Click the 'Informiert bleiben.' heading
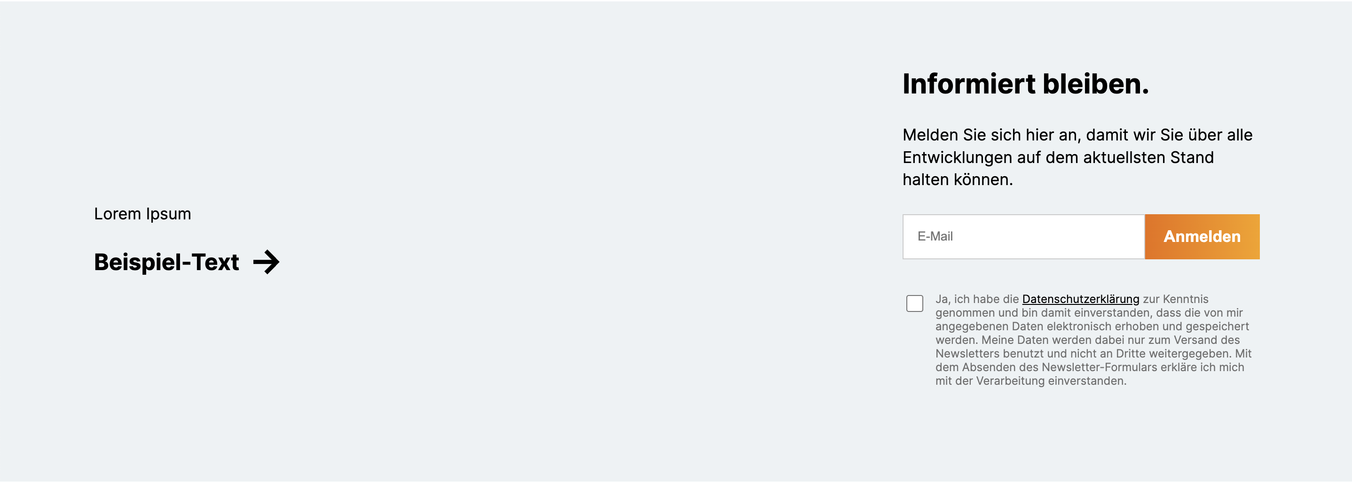 coord(1025,84)
